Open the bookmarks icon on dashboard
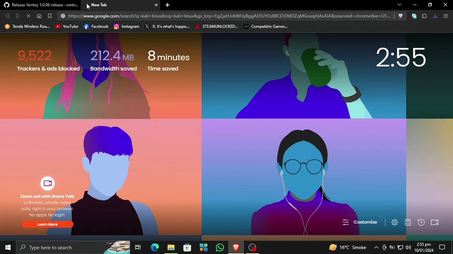Image resolution: width=453 pixels, height=254 pixels. (x=408, y=222)
